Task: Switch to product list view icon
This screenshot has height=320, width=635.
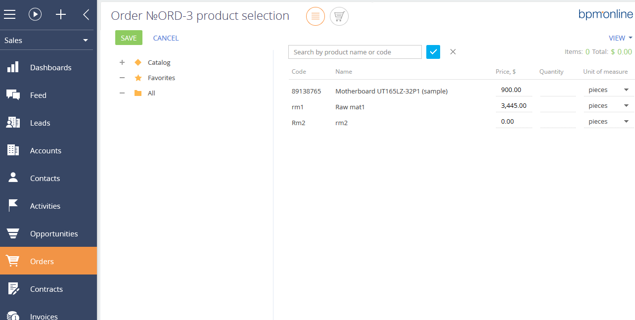Action: [x=316, y=16]
